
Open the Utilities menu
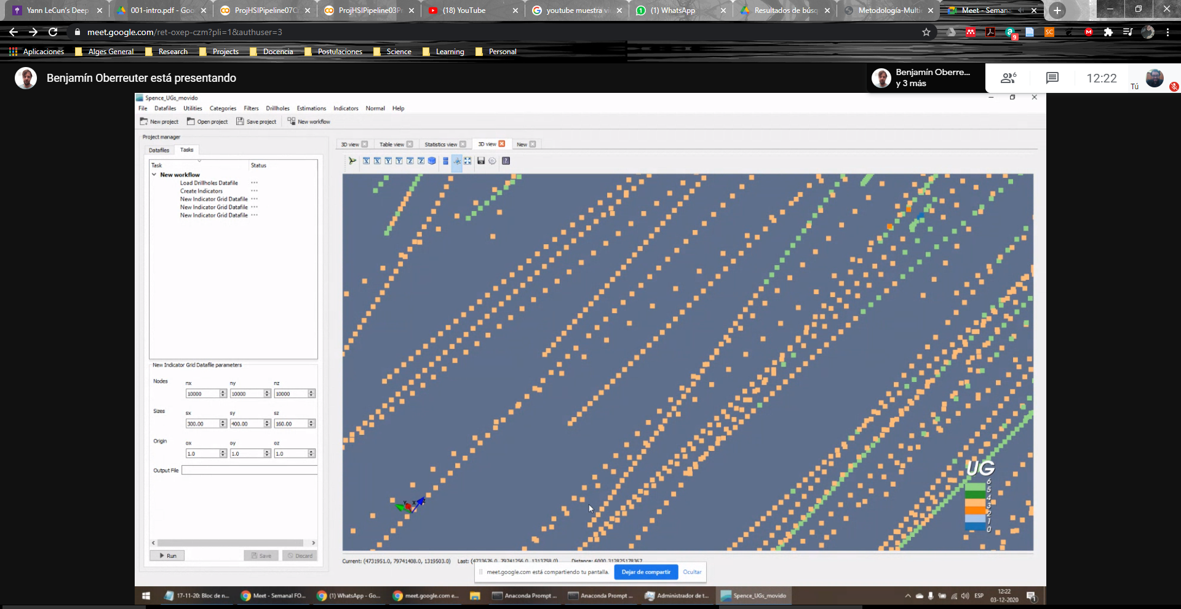[x=193, y=108]
